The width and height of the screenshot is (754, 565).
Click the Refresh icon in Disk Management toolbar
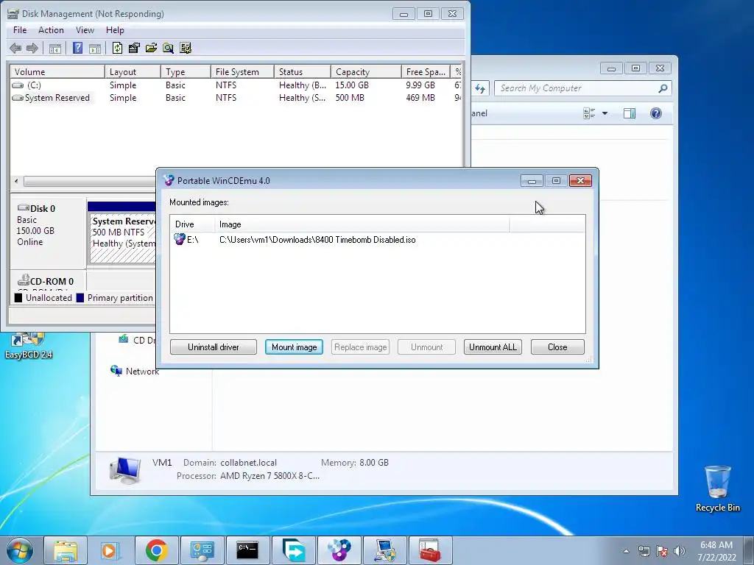coord(117,48)
